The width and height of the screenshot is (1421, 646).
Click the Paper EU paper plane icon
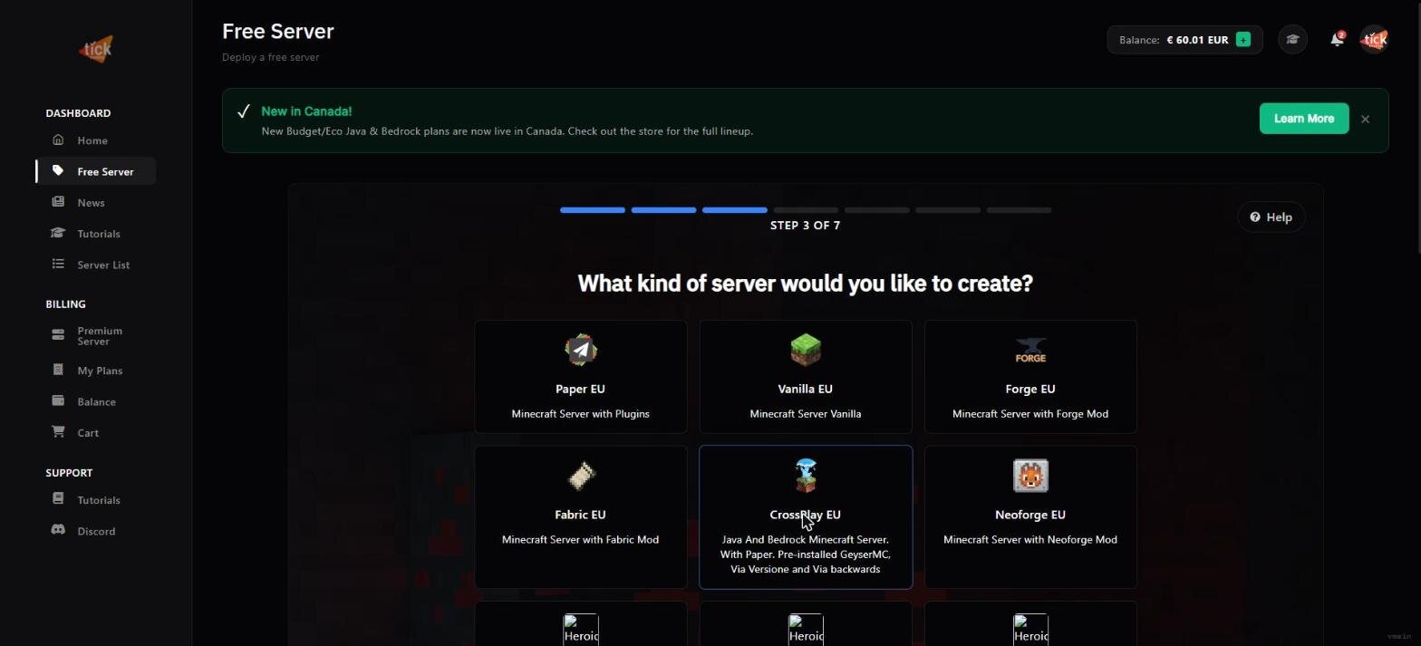[x=581, y=350]
